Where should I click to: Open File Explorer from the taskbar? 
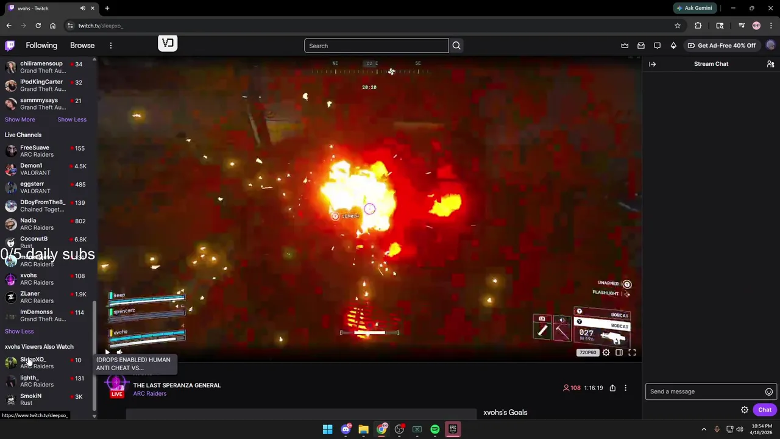[x=363, y=429]
